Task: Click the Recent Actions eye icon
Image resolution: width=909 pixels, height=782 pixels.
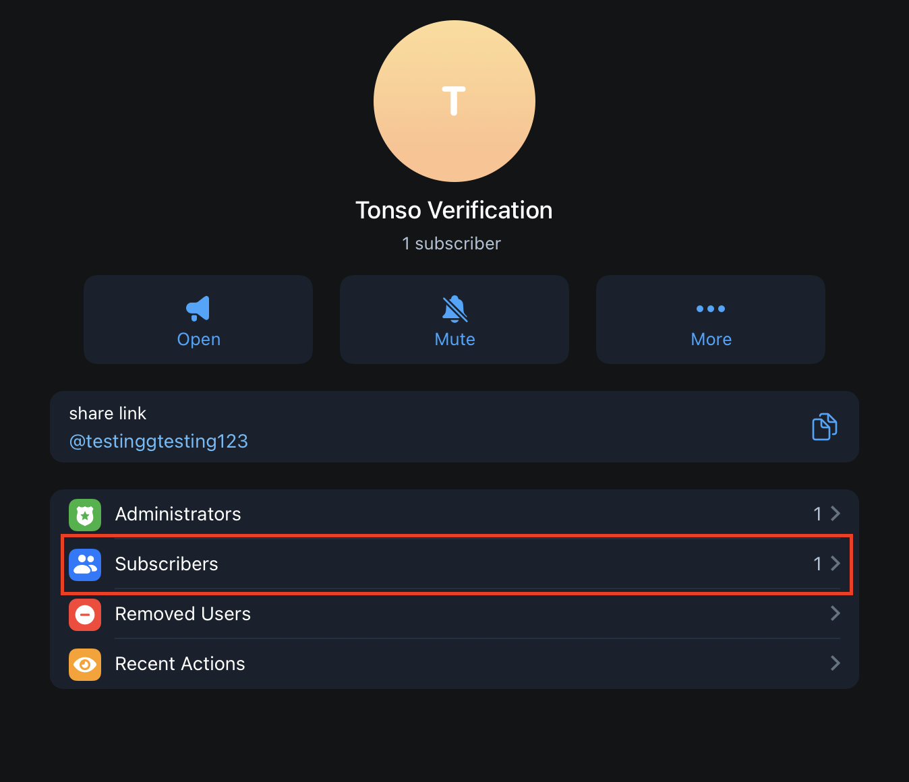Action: click(x=84, y=664)
